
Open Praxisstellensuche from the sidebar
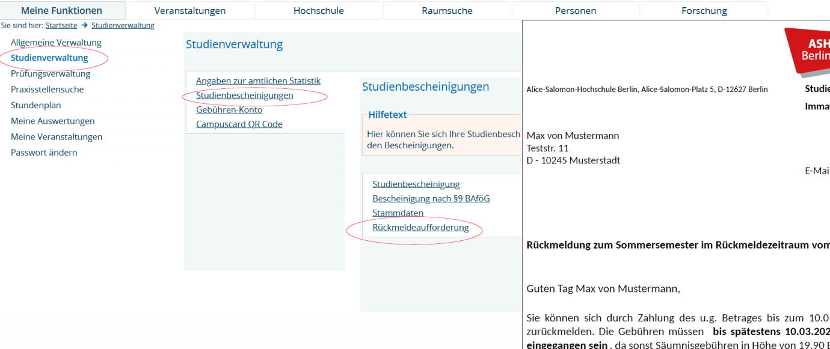tap(48, 90)
